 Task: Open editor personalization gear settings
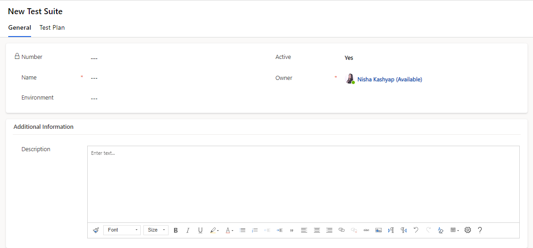pyautogui.click(x=468, y=230)
